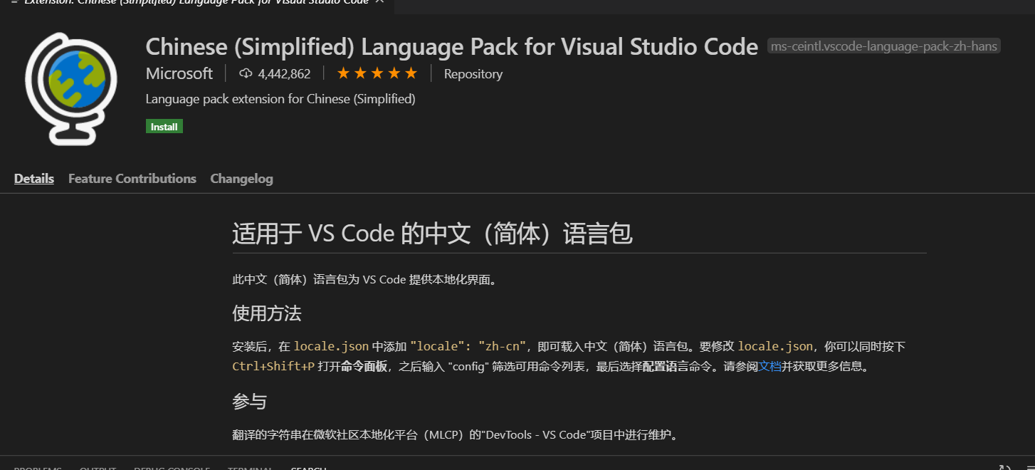1035x470 pixels.
Task: Switch to the Feature Contributions tab
Action: point(132,179)
